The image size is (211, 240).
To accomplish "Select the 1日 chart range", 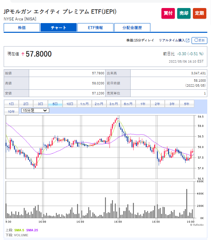I will (x=11, y=104).
